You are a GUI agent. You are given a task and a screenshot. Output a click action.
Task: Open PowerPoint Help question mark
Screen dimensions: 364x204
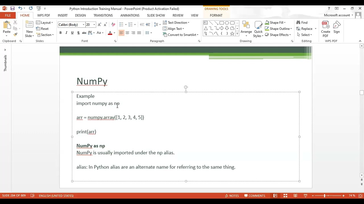(x=329, y=8)
